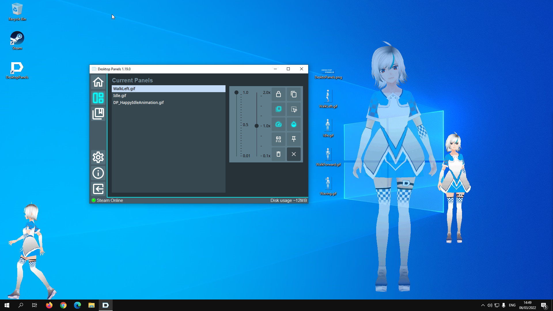This screenshot has width=553, height=311.
Task: Pin the WalkLeft.gif panel
Action: pyautogui.click(x=293, y=139)
